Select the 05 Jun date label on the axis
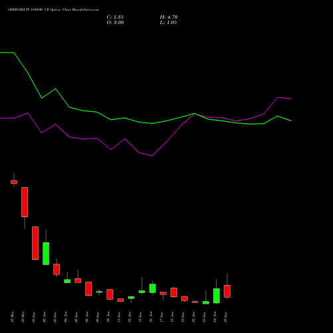The height and width of the screenshot is (333, 333). (77, 317)
